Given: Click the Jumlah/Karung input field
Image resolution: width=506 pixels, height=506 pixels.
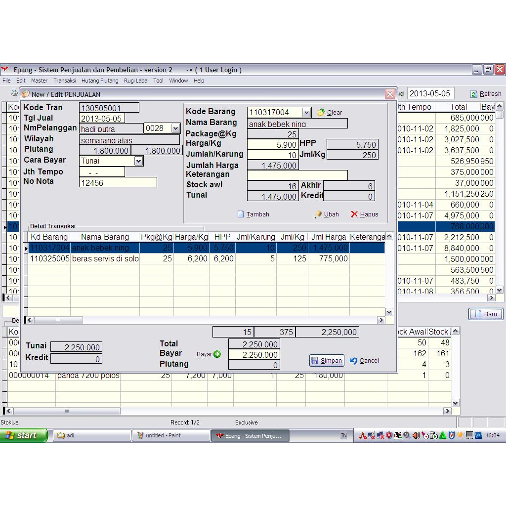Looking at the screenshot, I should point(273,155).
